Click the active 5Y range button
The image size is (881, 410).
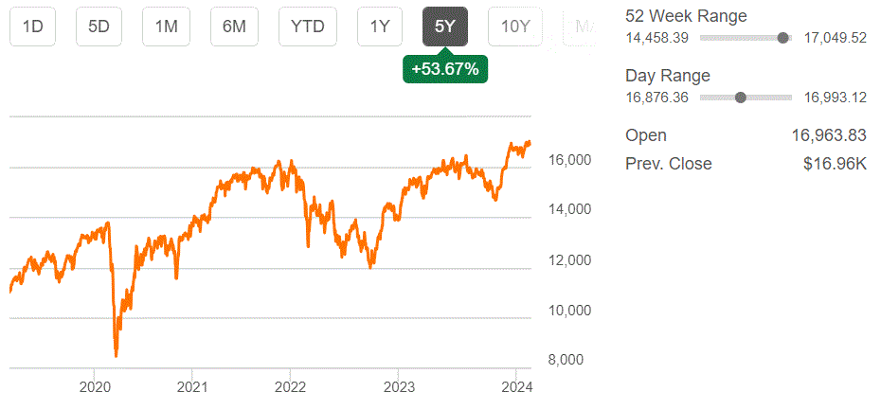click(444, 27)
